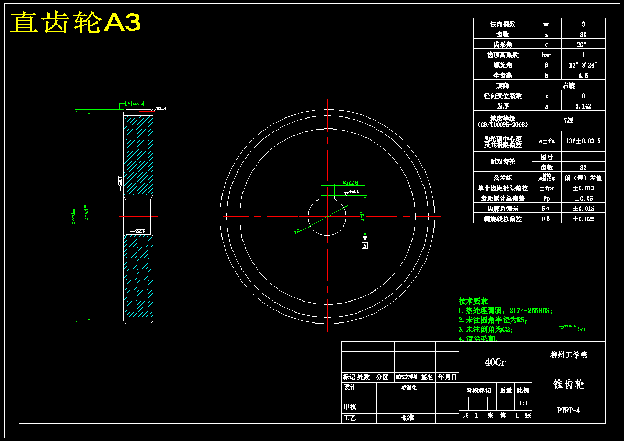The height and width of the screenshot is (441, 624).
Task: Click the 'ø40' bore diameter dimension
Action: (x=297, y=231)
